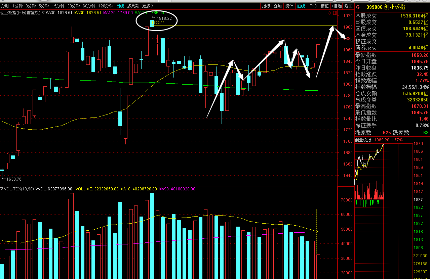This screenshot has height=279, width=430.
Task: Click the 1918.22 high price marker
Action: coord(164,18)
